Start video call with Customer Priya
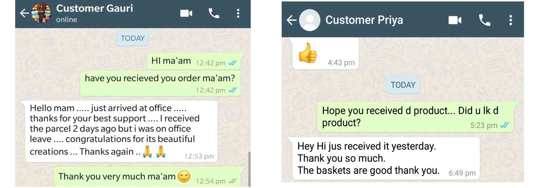538x188 pixels. tap(455, 20)
